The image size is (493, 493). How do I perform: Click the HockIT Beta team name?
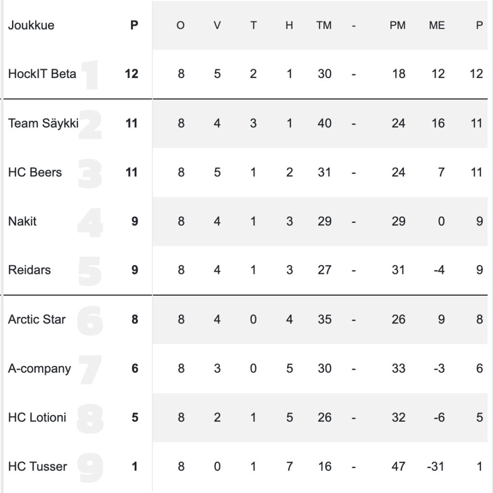[x=42, y=74]
